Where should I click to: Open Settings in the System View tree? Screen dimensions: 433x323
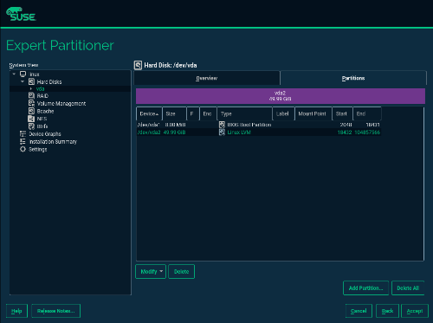[x=38, y=149]
